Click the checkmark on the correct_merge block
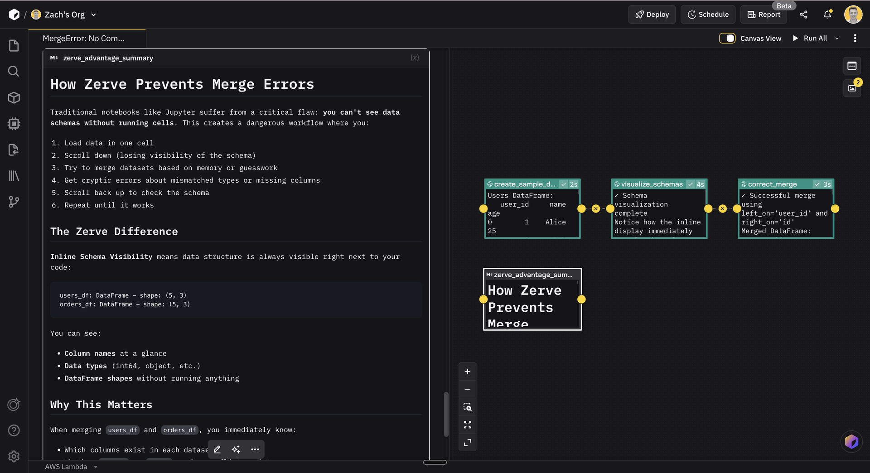Image resolution: width=870 pixels, height=473 pixels. pyautogui.click(x=817, y=184)
